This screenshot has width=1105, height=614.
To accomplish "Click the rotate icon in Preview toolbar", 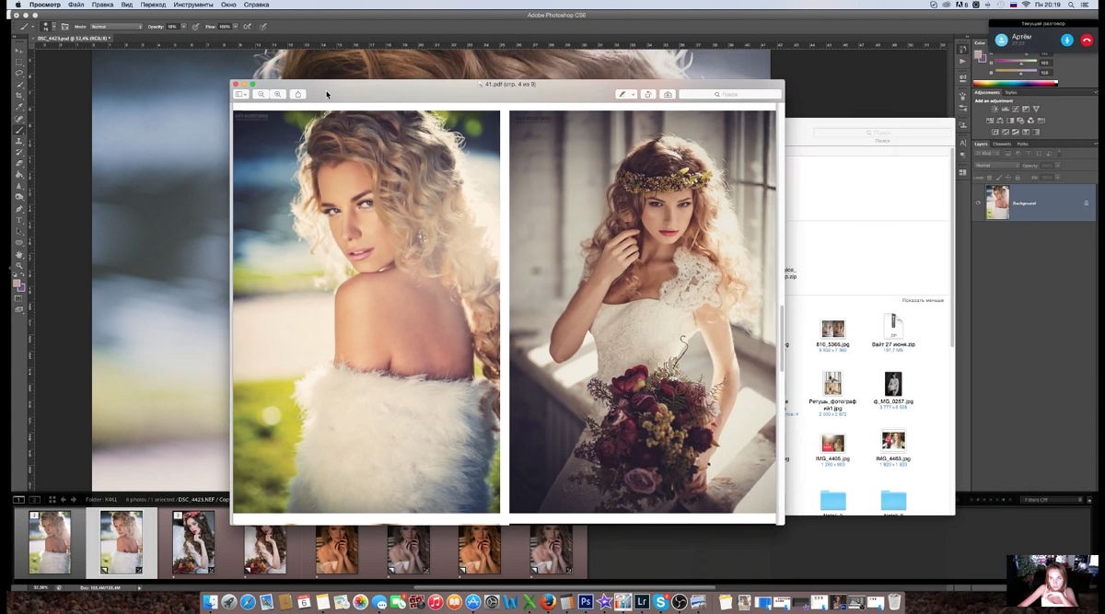I will coord(648,94).
